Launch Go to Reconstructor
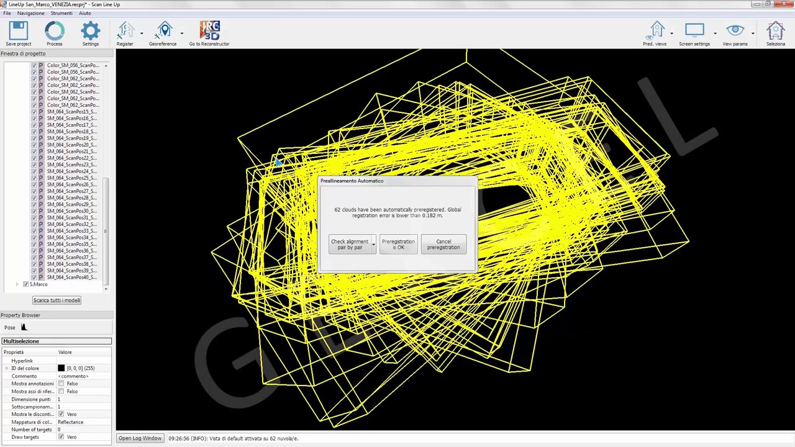 (x=210, y=31)
